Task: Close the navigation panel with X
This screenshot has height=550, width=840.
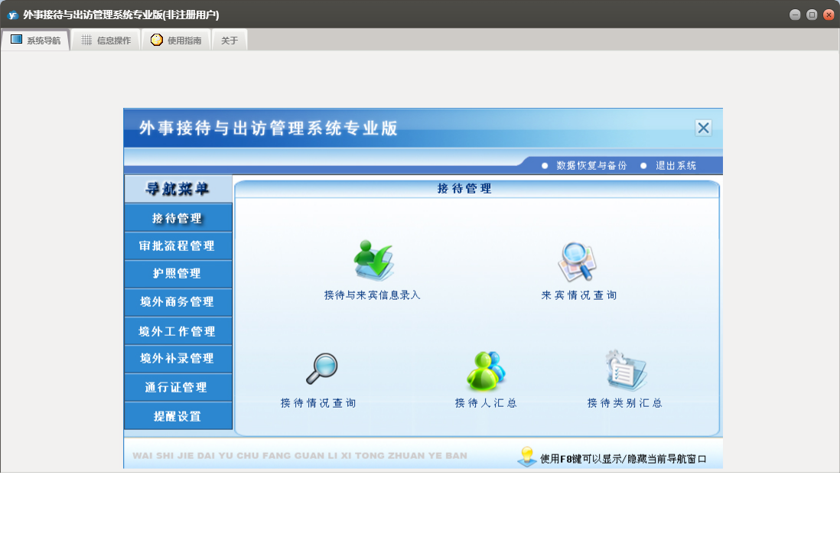Action: pos(703,128)
